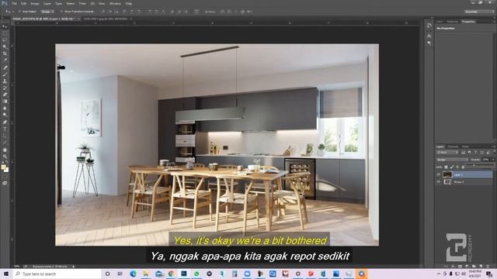Select the Quick Selection tool

(x=5, y=46)
